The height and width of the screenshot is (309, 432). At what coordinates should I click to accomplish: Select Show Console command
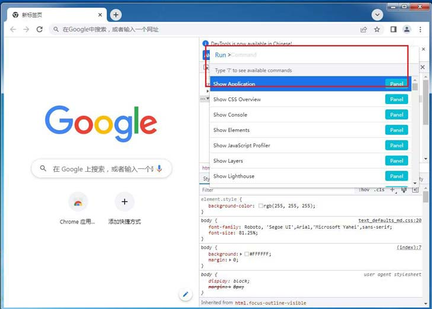pyautogui.click(x=311, y=115)
